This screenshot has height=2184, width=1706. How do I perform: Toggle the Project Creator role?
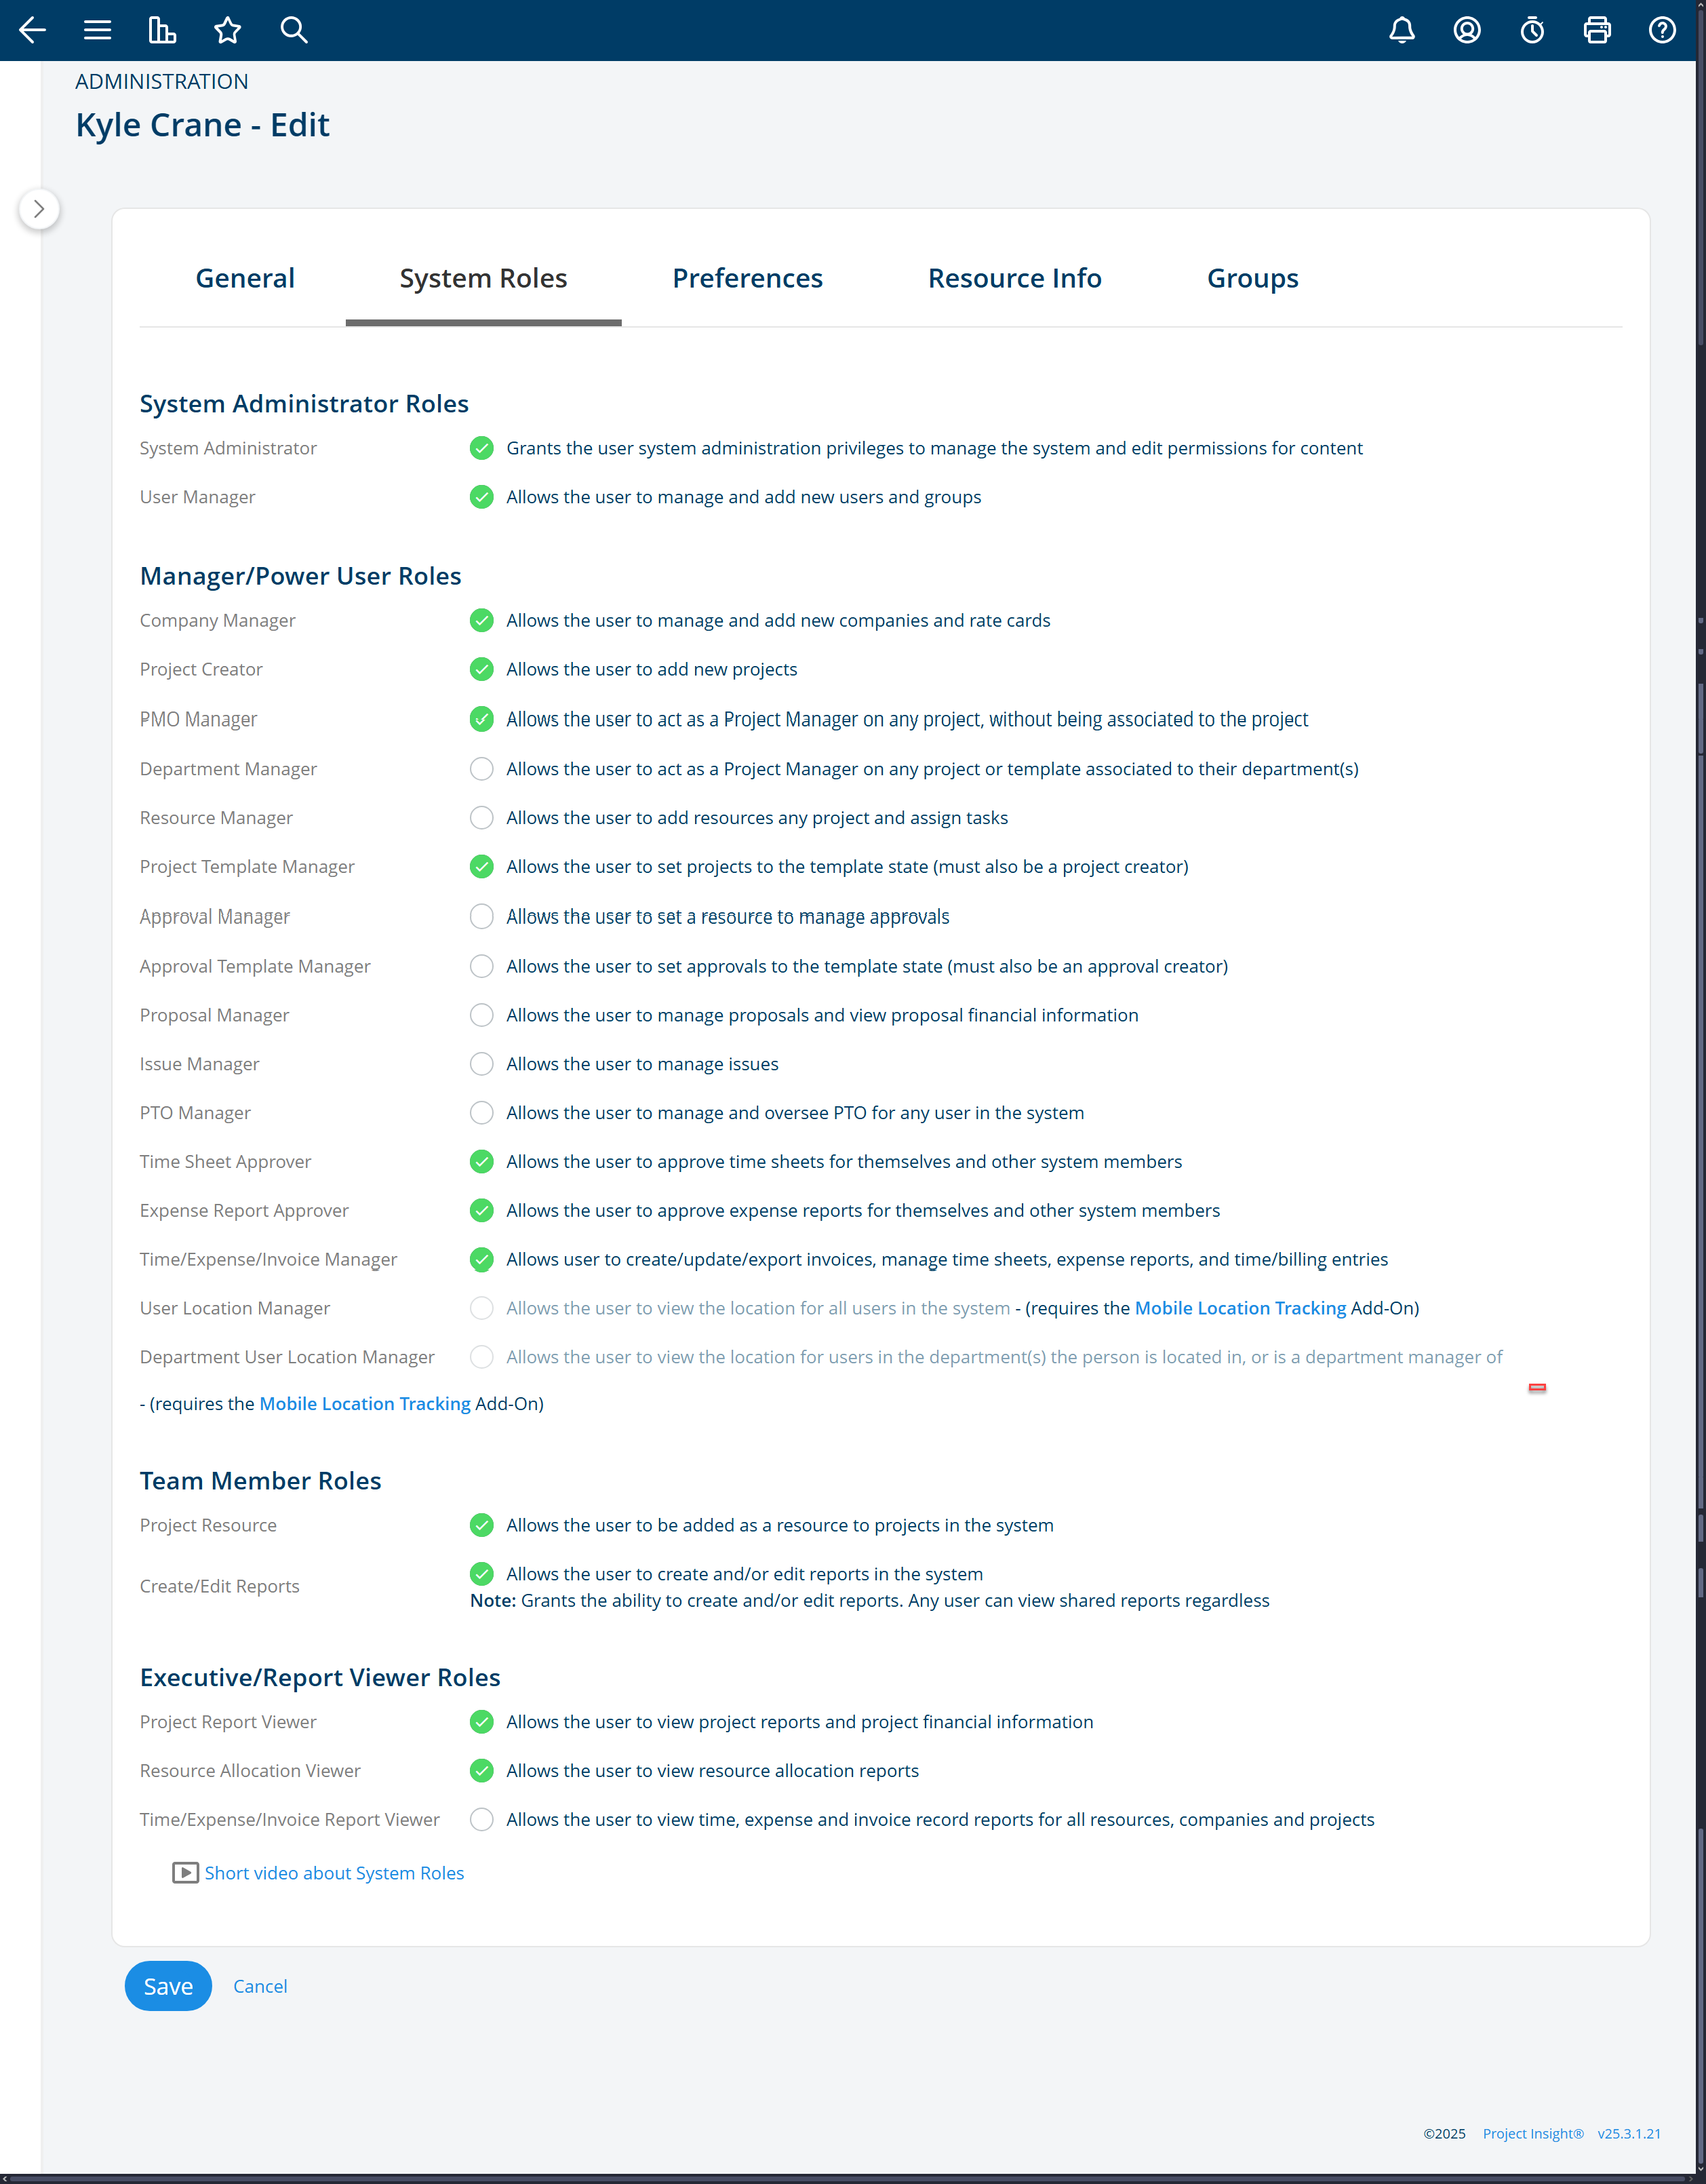(x=481, y=669)
